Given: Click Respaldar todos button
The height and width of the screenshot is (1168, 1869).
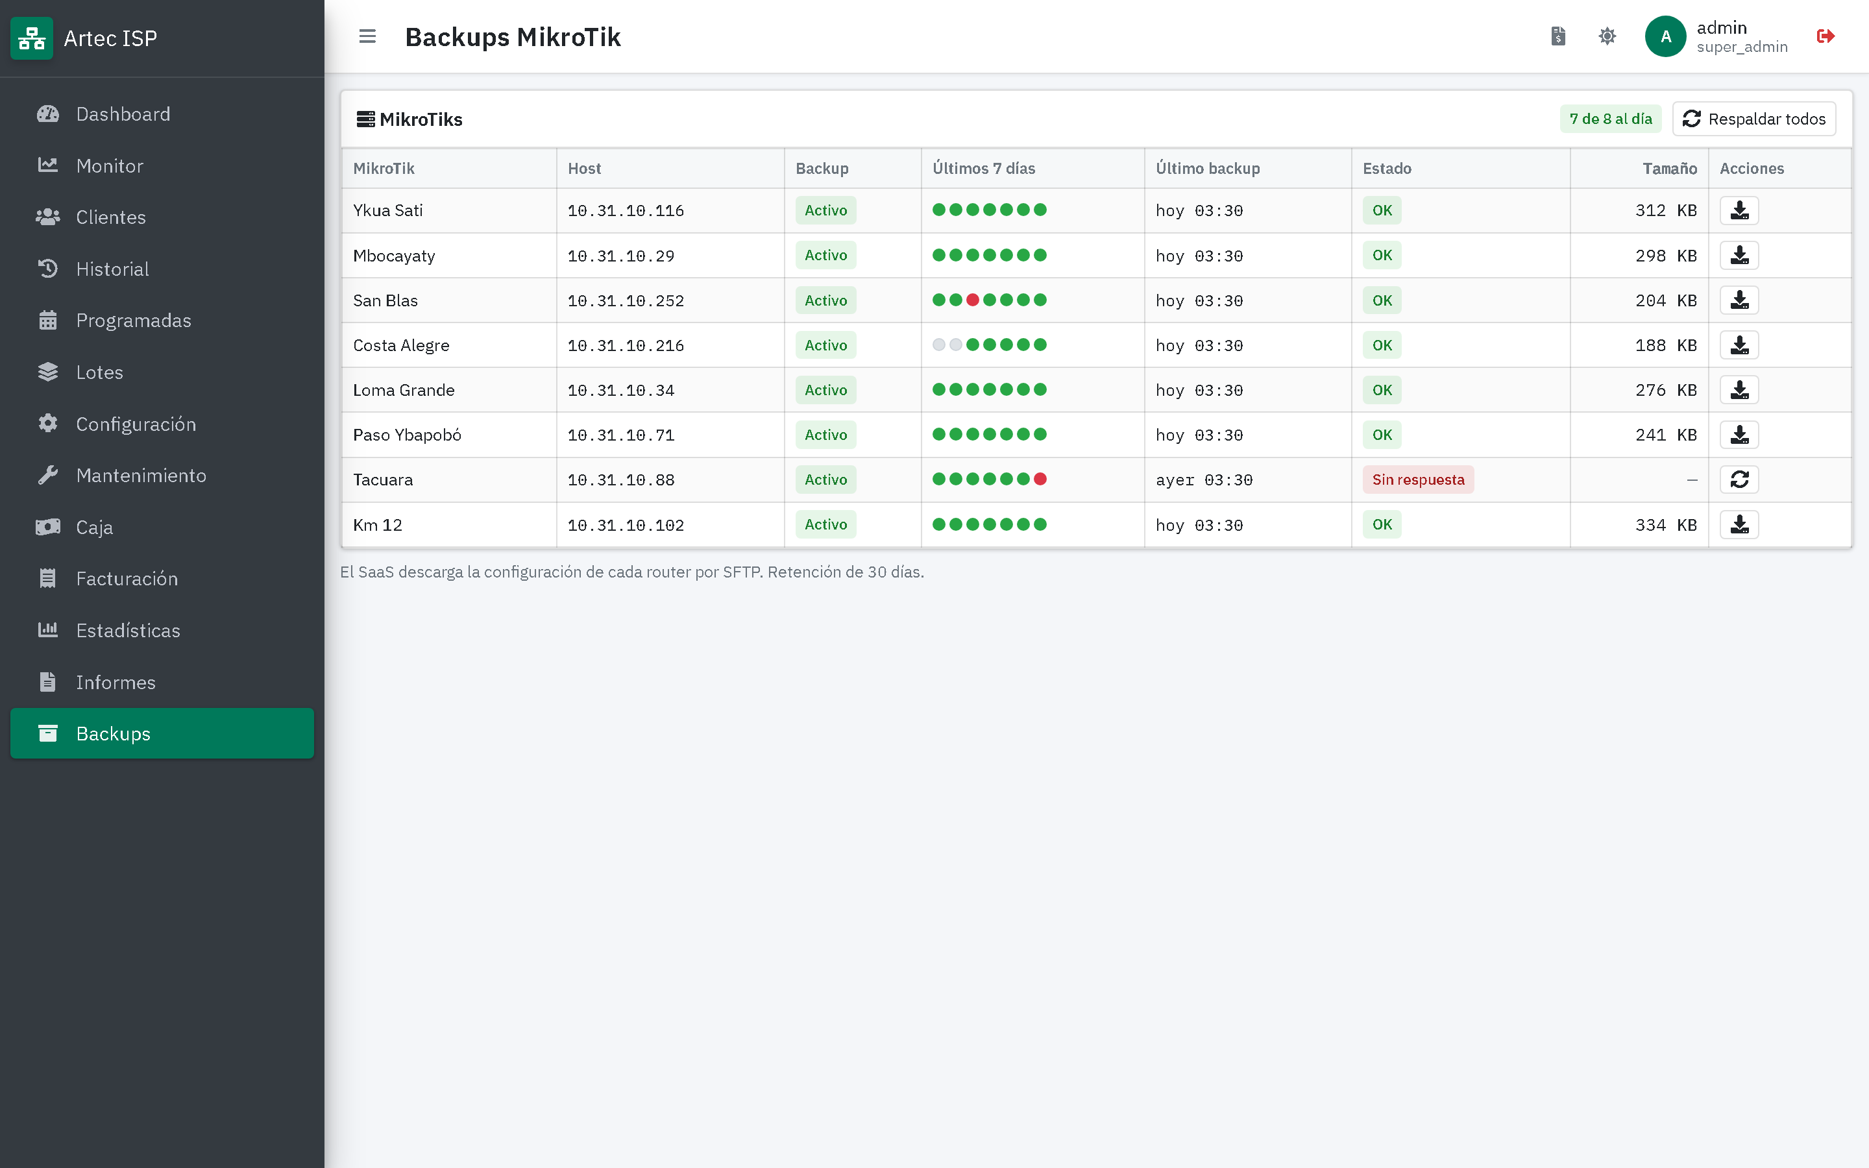Looking at the screenshot, I should tap(1754, 119).
